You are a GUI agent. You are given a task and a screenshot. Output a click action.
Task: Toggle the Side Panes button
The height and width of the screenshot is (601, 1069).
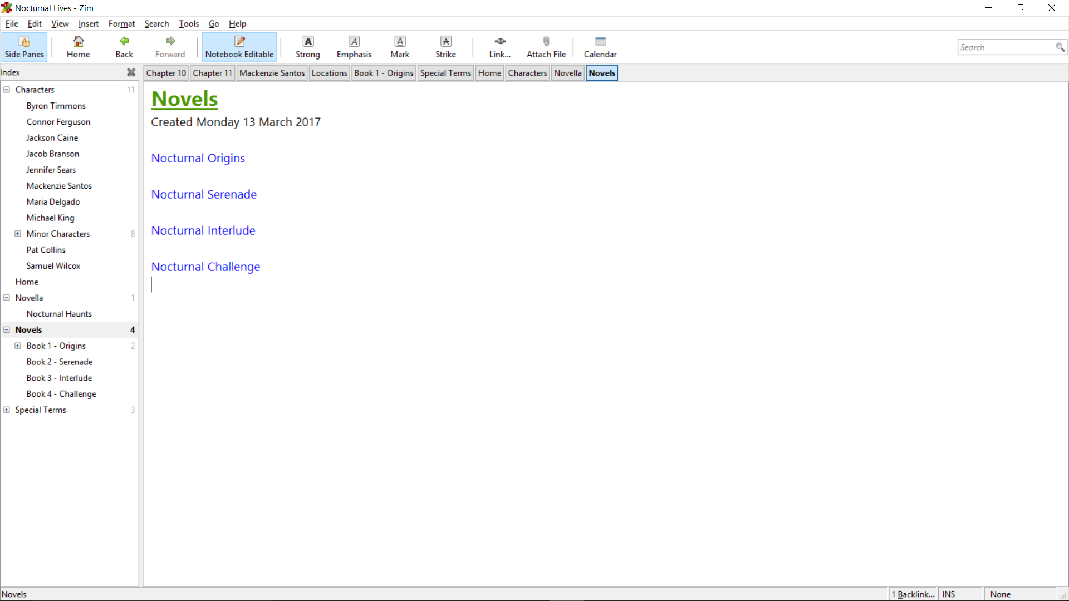(24, 47)
